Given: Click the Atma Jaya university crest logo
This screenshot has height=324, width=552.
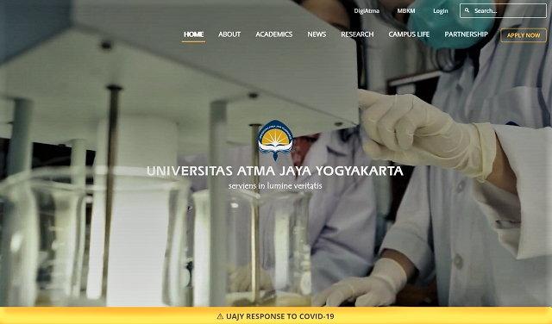Looking at the screenshot, I should 275,140.
